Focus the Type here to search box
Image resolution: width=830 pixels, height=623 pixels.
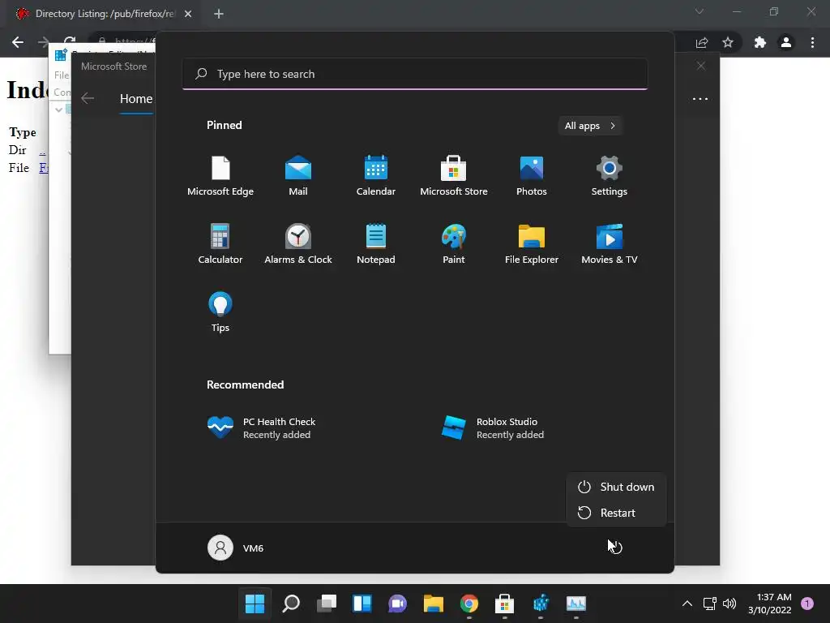(415, 74)
